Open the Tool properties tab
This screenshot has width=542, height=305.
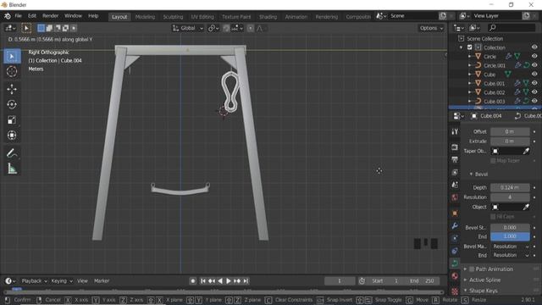[x=455, y=131]
